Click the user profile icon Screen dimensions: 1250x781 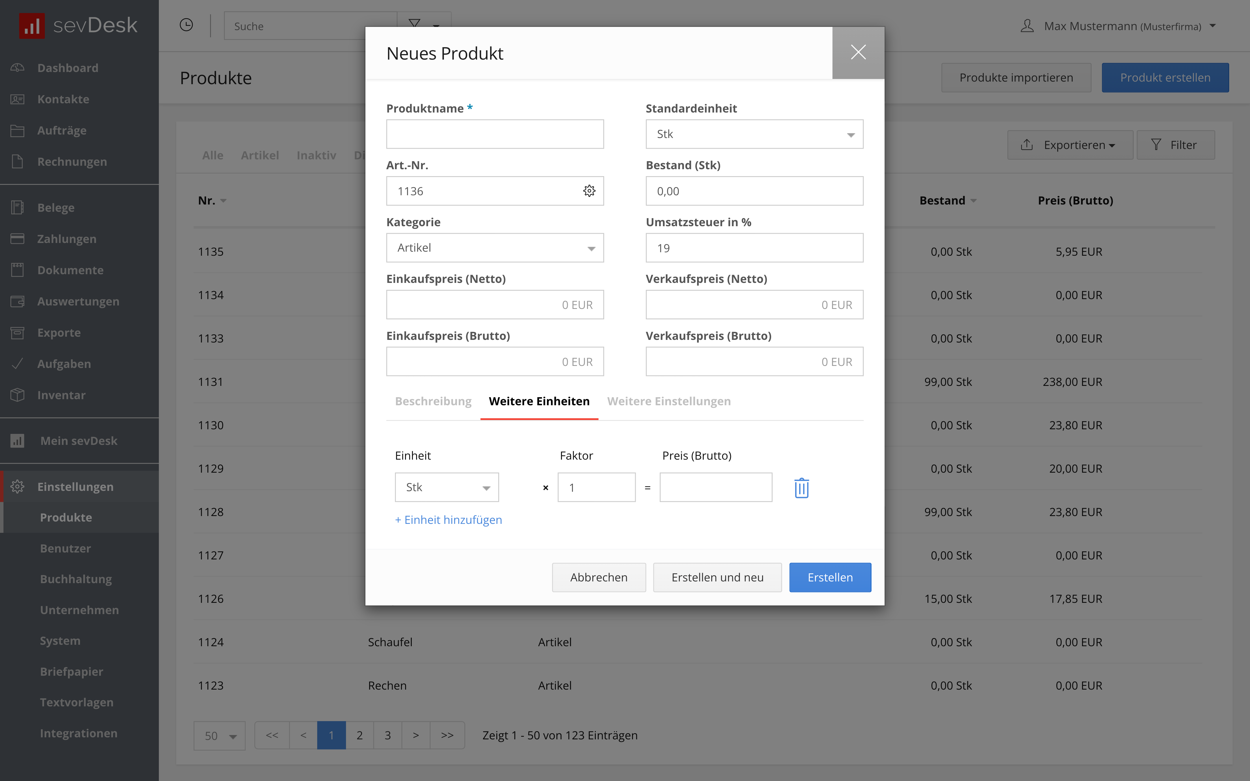point(1027,26)
